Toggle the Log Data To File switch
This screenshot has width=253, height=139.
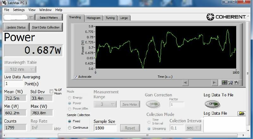pos(212,104)
